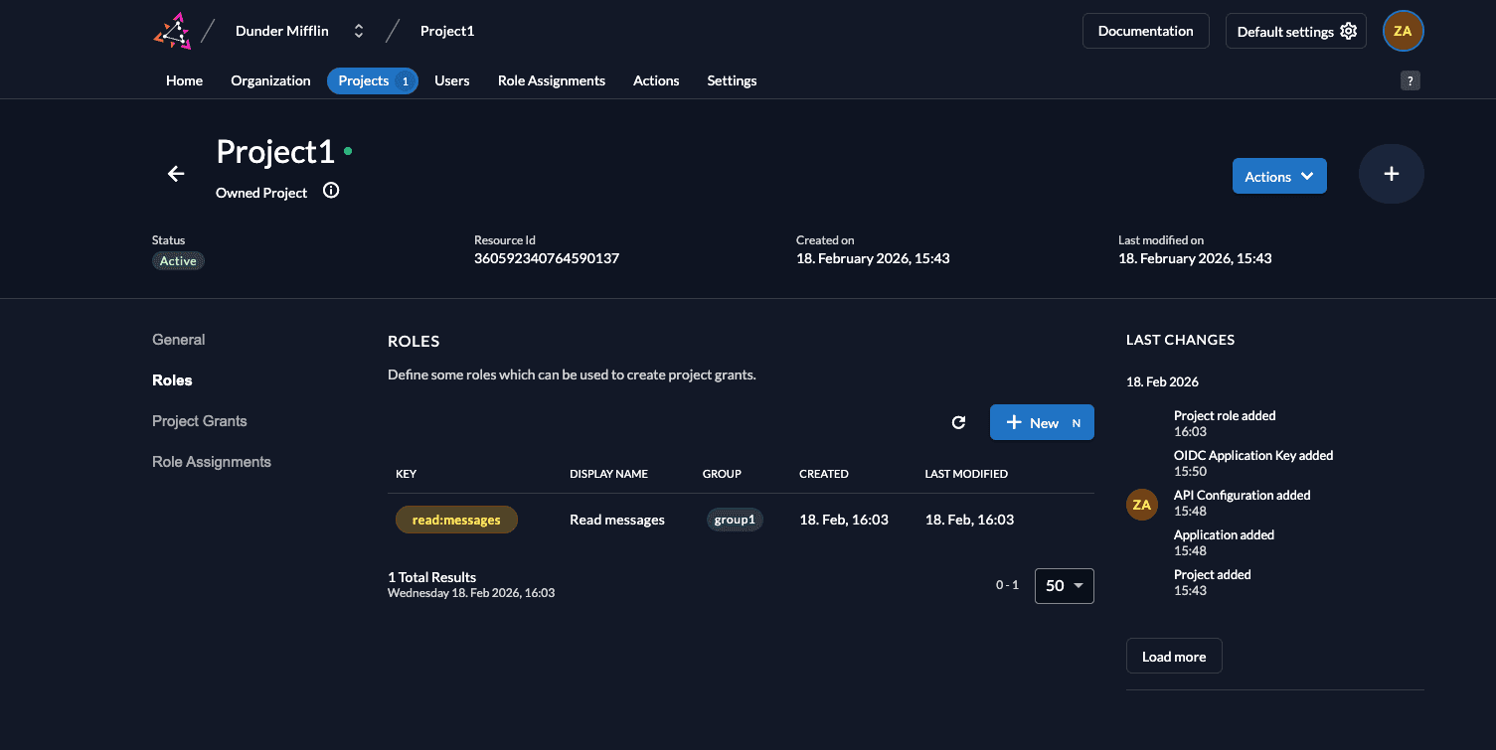Open the Organization tab
This screenshot has height=750, width=1496.
click(x=270, y=80)
